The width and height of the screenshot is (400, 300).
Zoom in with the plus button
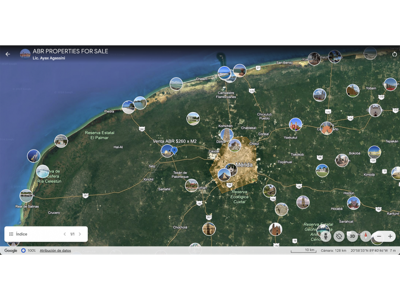(x=390, y=236)
